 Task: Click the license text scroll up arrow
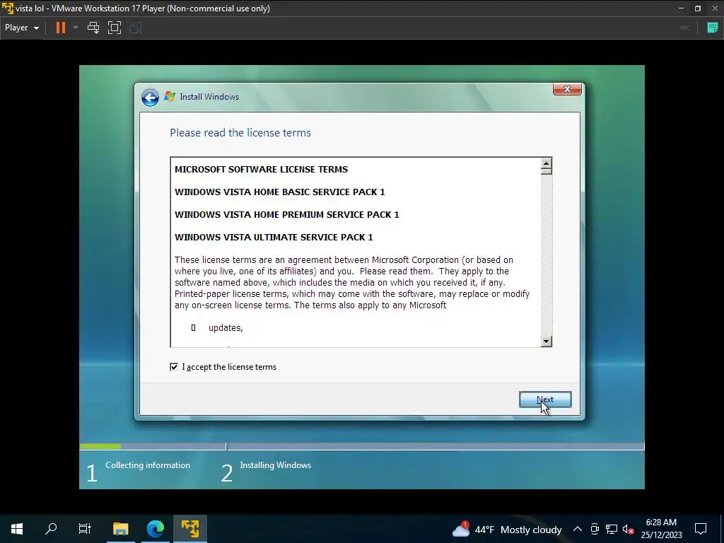click(547, 163)
